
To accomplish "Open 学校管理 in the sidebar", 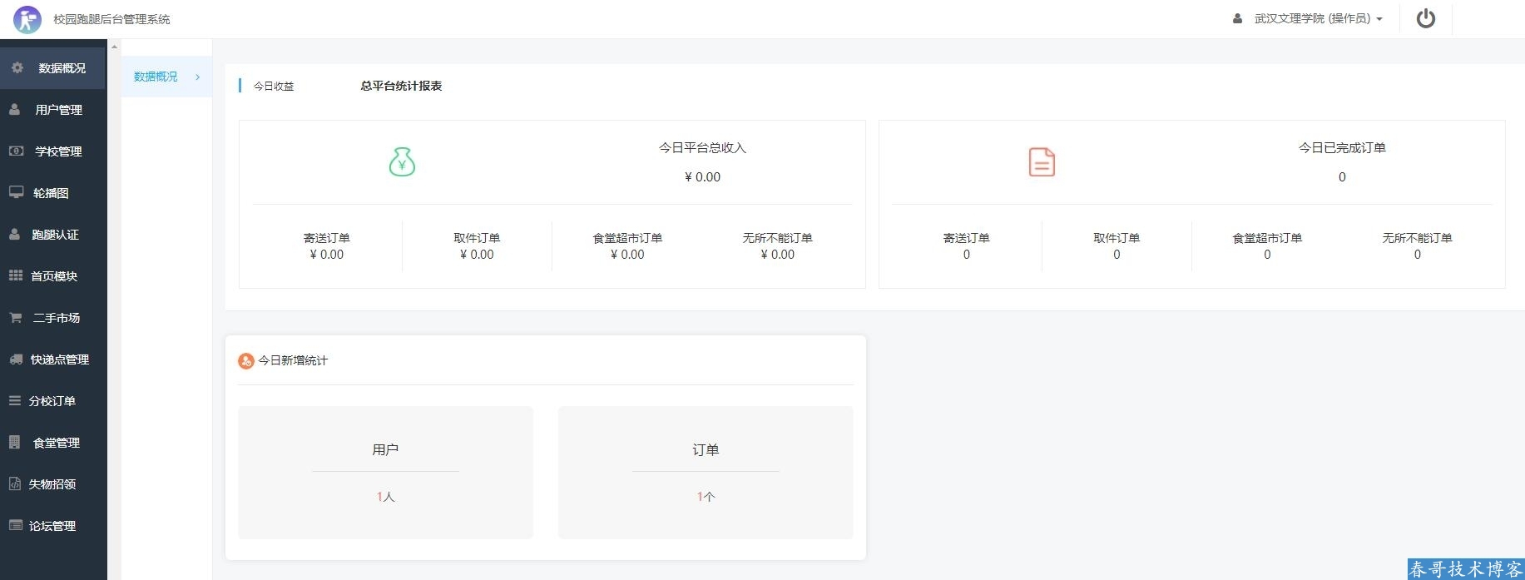I will 57,151.
